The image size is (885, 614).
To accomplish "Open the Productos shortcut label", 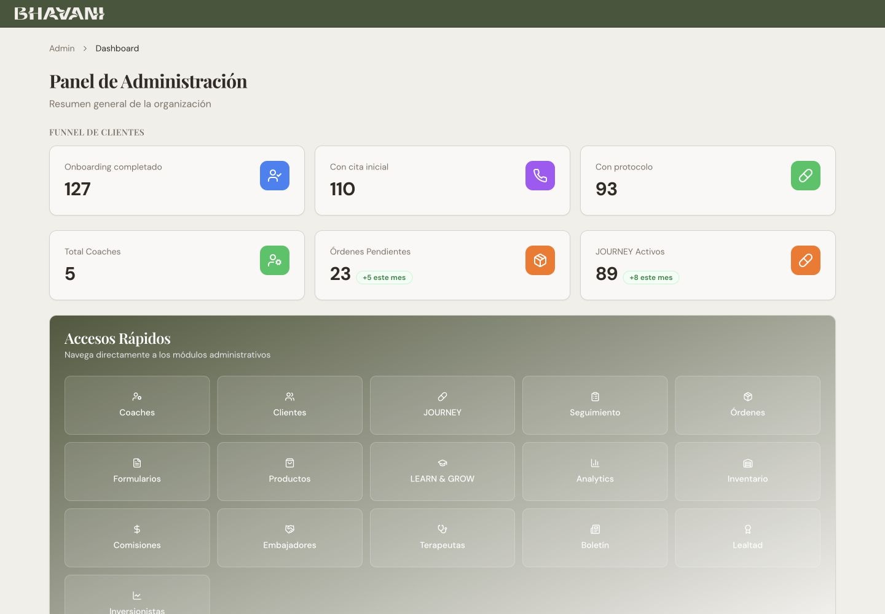I will pyautogui.click(x=289, y=479).
